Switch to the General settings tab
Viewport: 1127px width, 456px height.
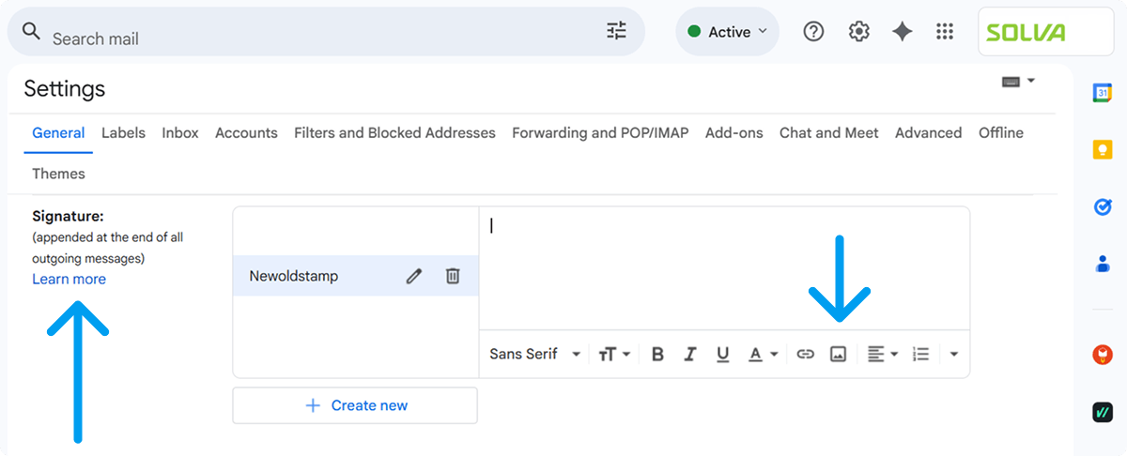pos(58,132)
